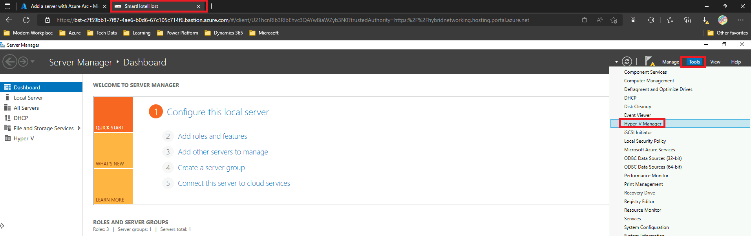Click the cat extension icon in the toolbar
The height and width of the screenshot is (236, 751).
click(633, 20)
